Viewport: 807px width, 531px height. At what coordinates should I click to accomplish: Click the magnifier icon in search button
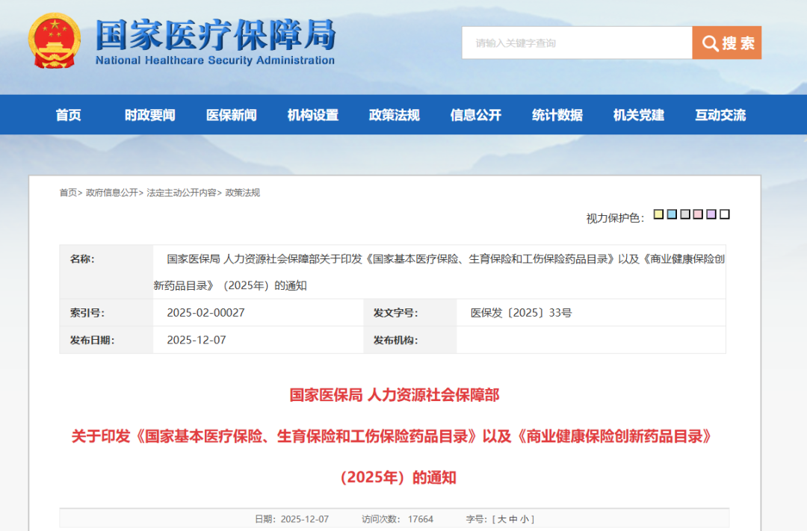(709, 43)
